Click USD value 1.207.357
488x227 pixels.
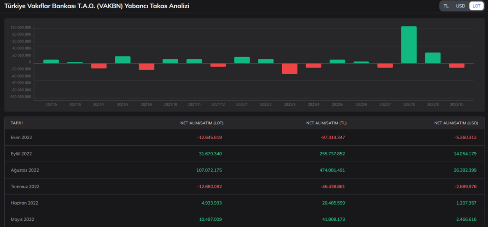[x=466, y=203]
